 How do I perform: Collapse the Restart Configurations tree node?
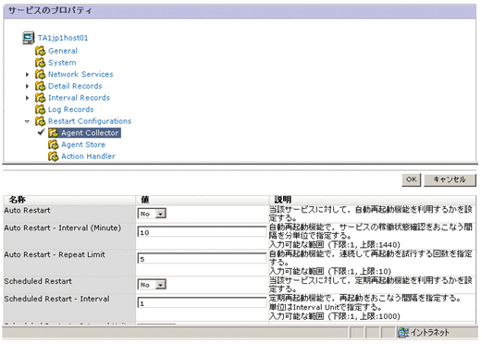click(27, 121)
